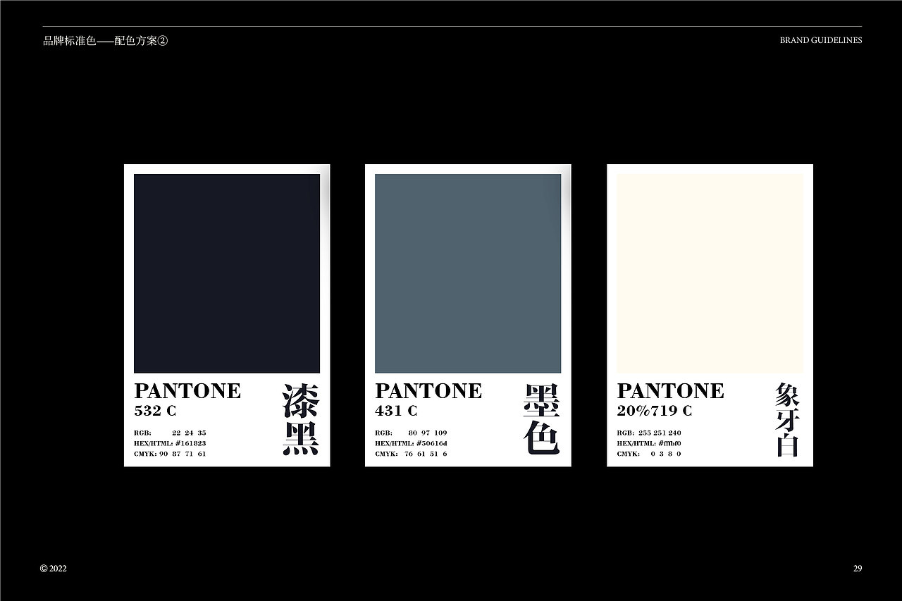The image size is (902, 601).
Task: Click the HEX/HTML line on the 象牙白 card
Action: tap(649, 443)
